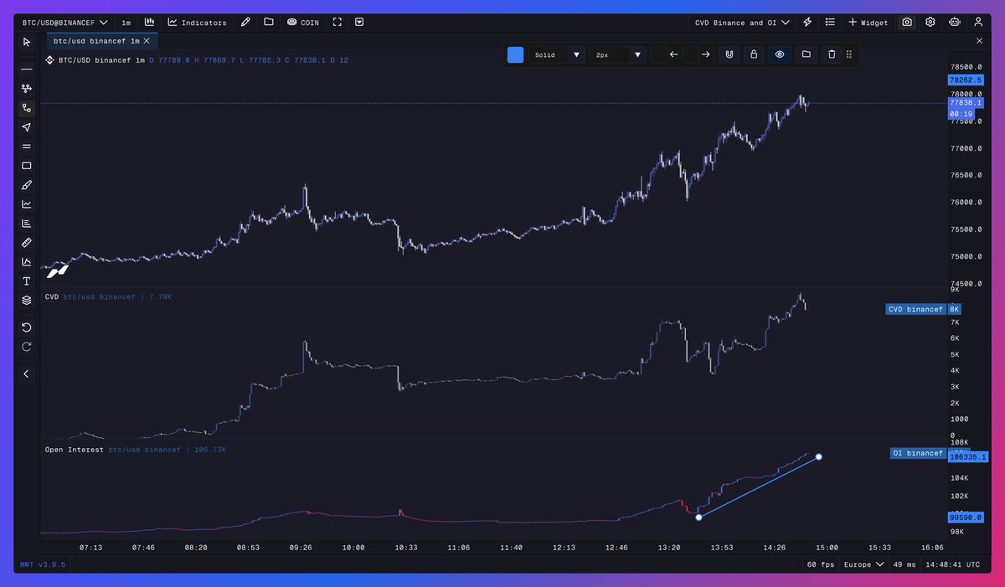Viewport: 1005px width, 587px height.
Task: Open the Solid line style dropdown
Action: click(x=558, y=54)
